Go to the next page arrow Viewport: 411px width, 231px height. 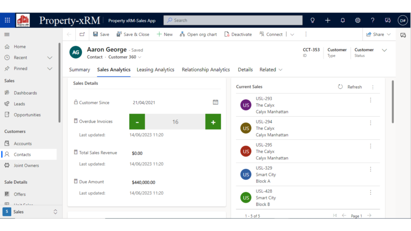coord(369,215)
